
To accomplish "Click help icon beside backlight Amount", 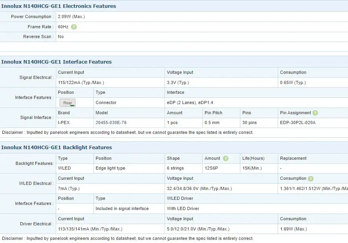I will point(225,159).
